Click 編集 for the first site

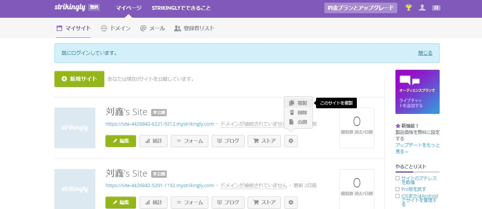(x=121, y=141)
